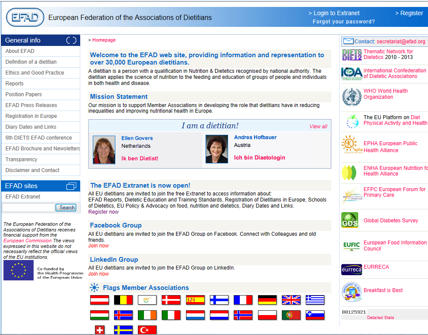Select the Finland flag
This screenshot has height=335, width=428.
(x=219, y=300)
